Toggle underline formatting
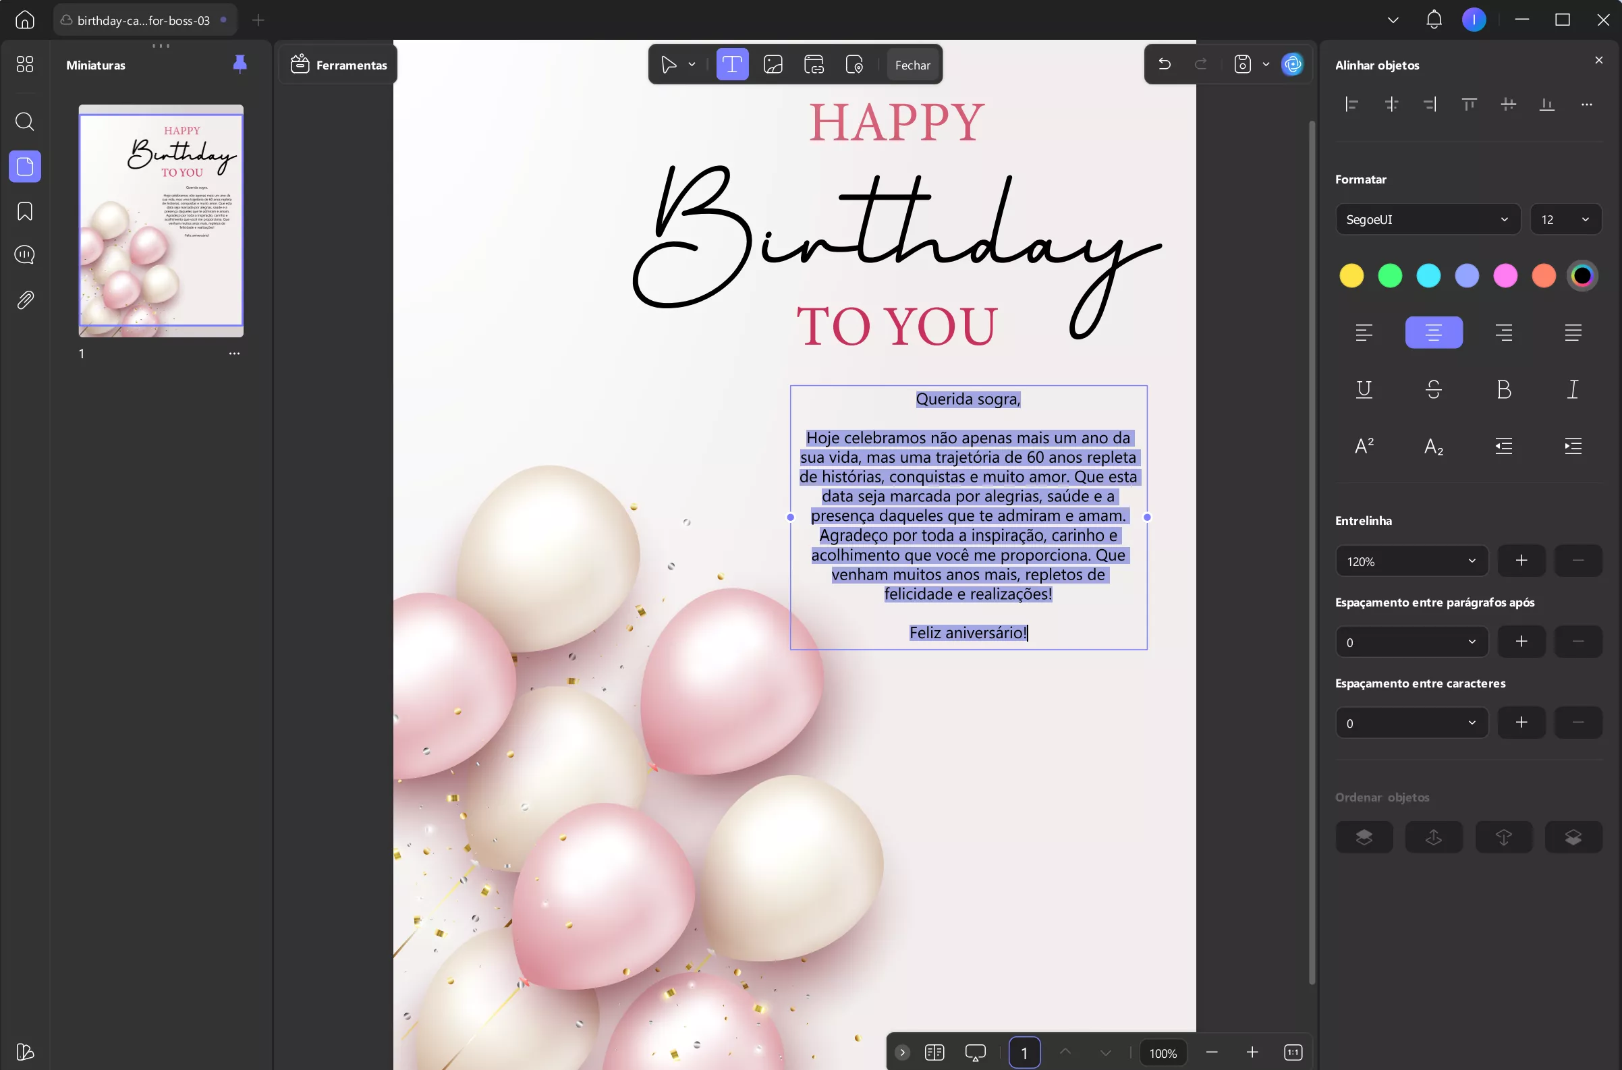The image size is (1622, 1070). [x=1364, y=389]
